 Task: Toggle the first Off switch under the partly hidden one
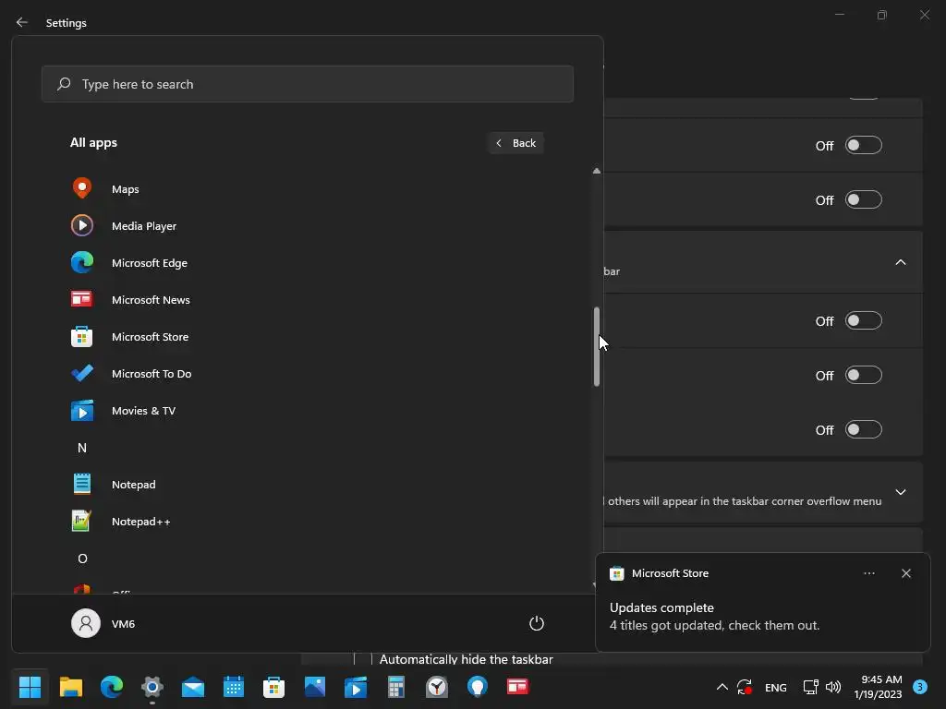click(864, 145)
